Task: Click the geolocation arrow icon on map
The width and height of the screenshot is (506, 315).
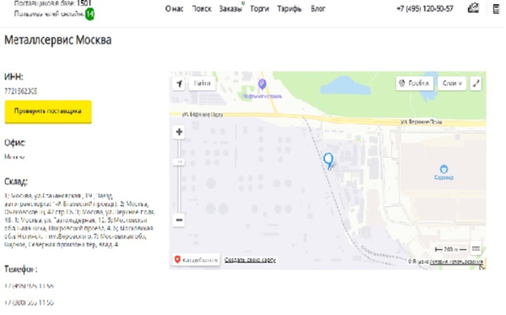Action: 179,83
